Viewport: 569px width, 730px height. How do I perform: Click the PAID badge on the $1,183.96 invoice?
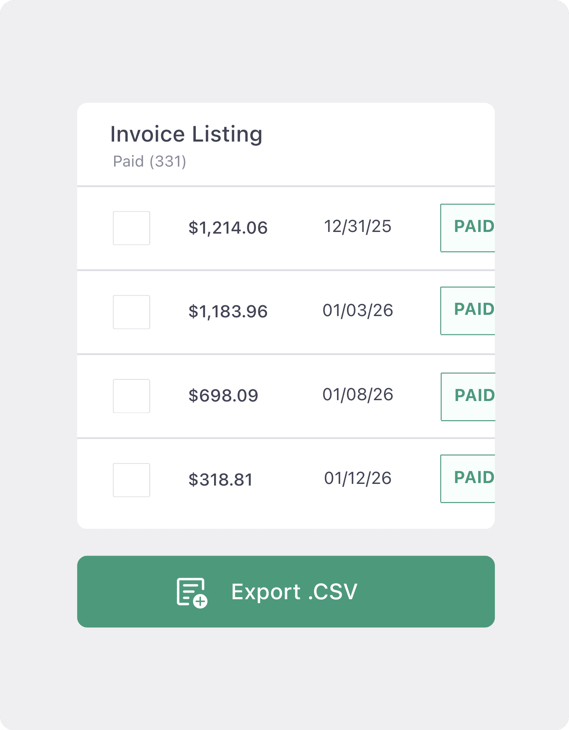pyautogui.click(x=473, y=311)
